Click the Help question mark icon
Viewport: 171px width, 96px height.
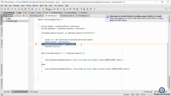coord(94,9)
